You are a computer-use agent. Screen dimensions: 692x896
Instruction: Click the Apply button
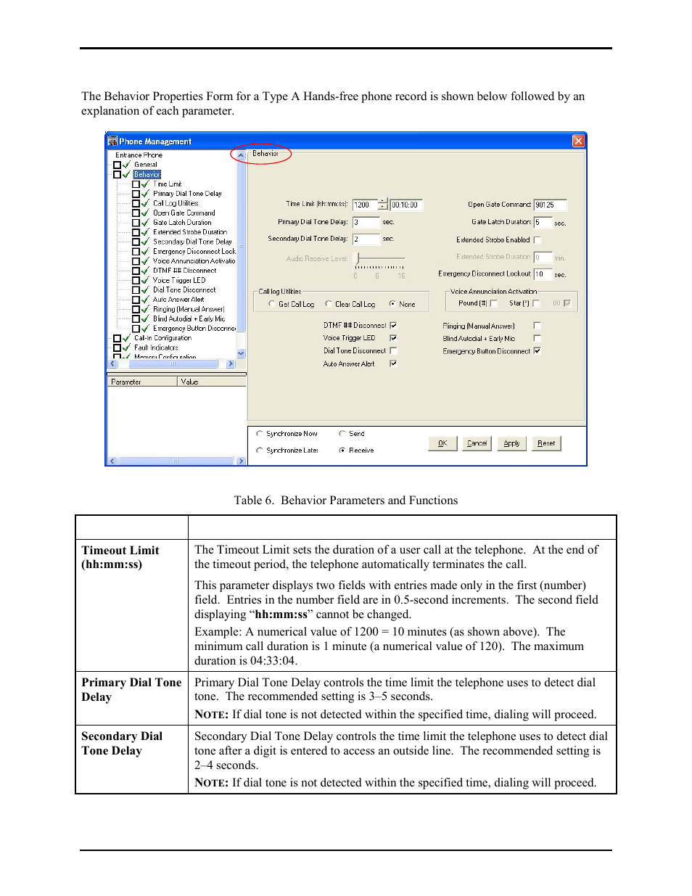(x=511, y=443)
